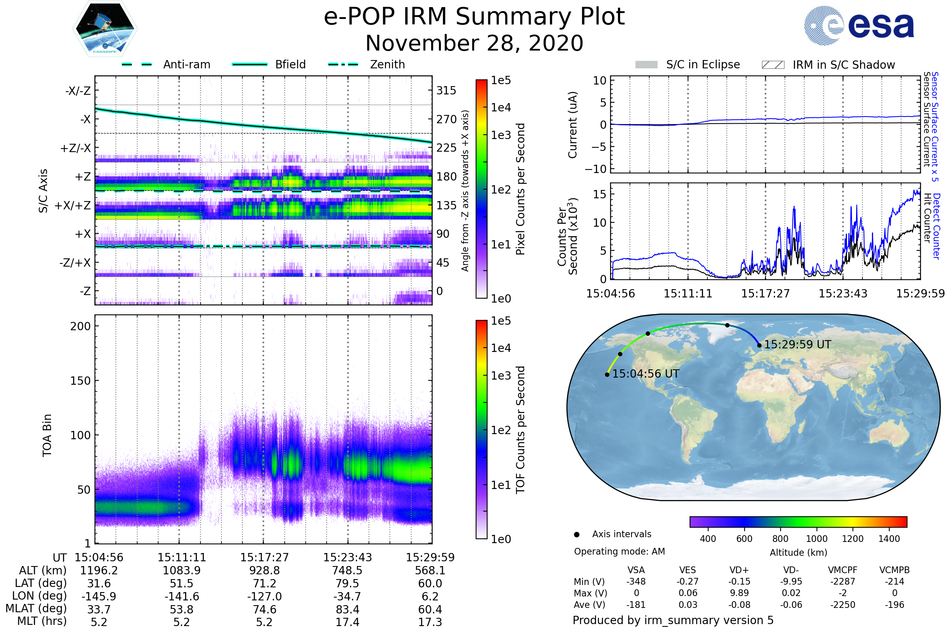Image resolution: width=949 pixels, height=632 pixels.
Task: Click the gray S/C in Eclipse legend patch
Action: [x=646, y=65]
